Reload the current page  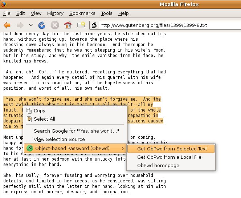42,25
